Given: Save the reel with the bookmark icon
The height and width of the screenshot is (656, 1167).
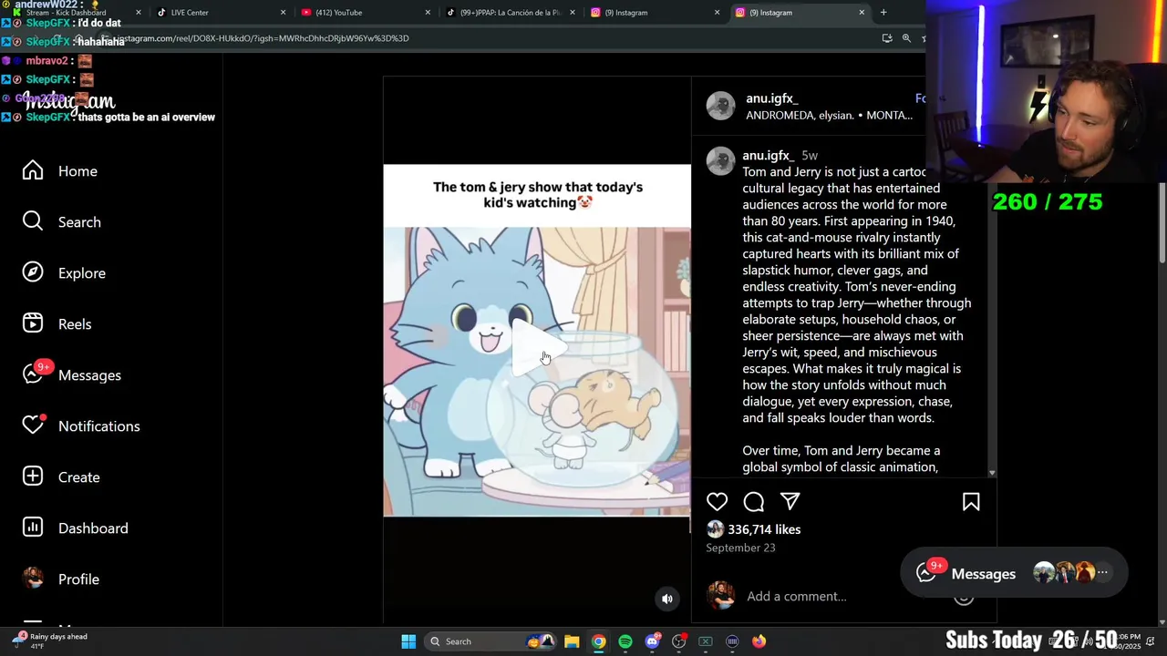Looking at the screenshot, I should pyautogui.click(x=971, y=502).
